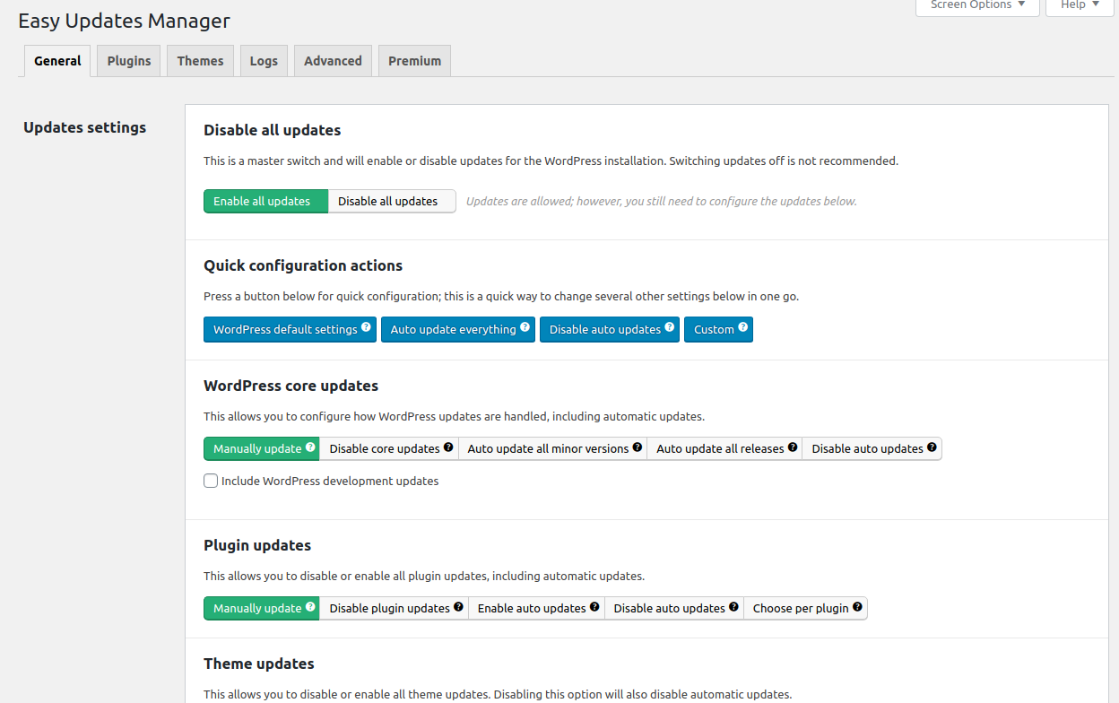
Task: Click help icon on core Manually update
Action: (x=310, y=447)
